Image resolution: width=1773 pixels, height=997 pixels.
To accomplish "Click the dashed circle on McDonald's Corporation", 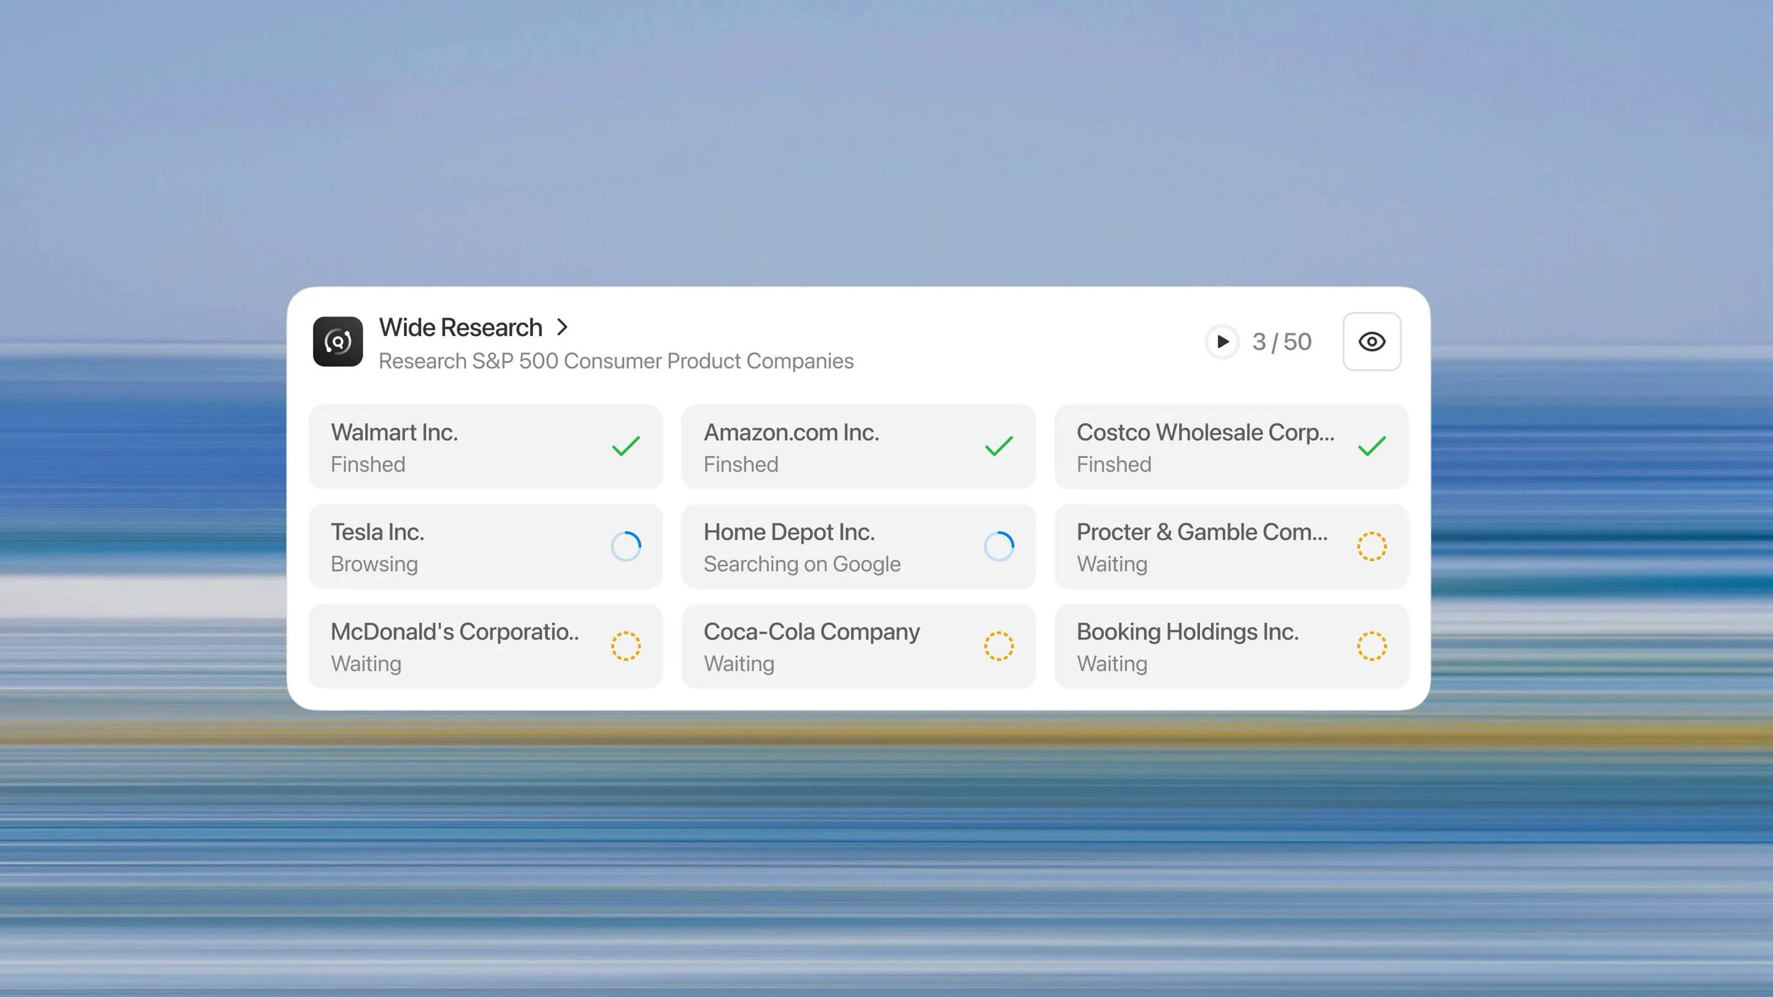I will (625, 646).
